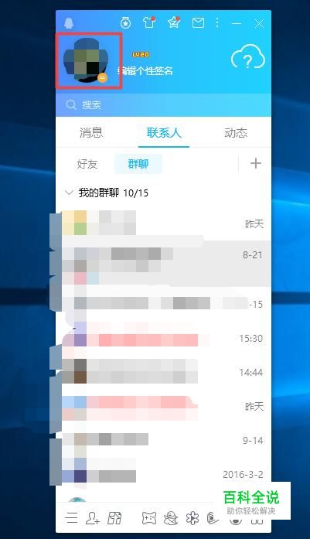The image size is (310, 539).
Task: Open the medal icon in top toolbar
Action: (125, 23)
